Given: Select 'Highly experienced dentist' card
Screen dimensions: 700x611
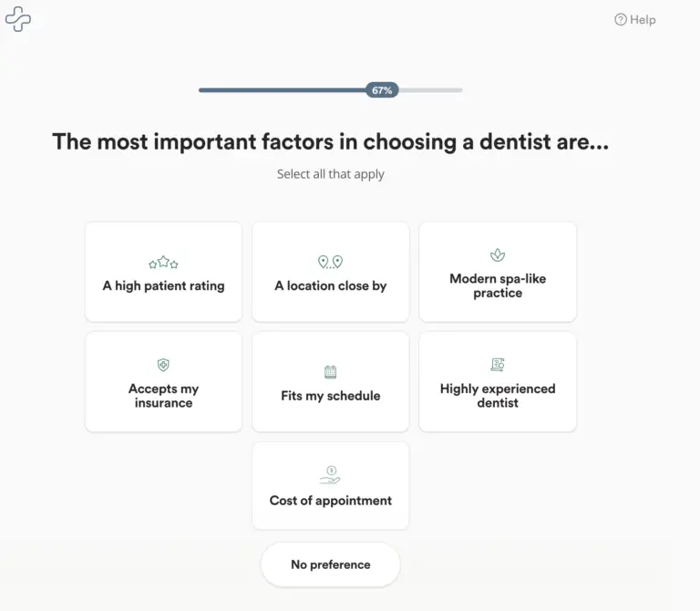Looking at the screenshot, I should tap(498, 382).
